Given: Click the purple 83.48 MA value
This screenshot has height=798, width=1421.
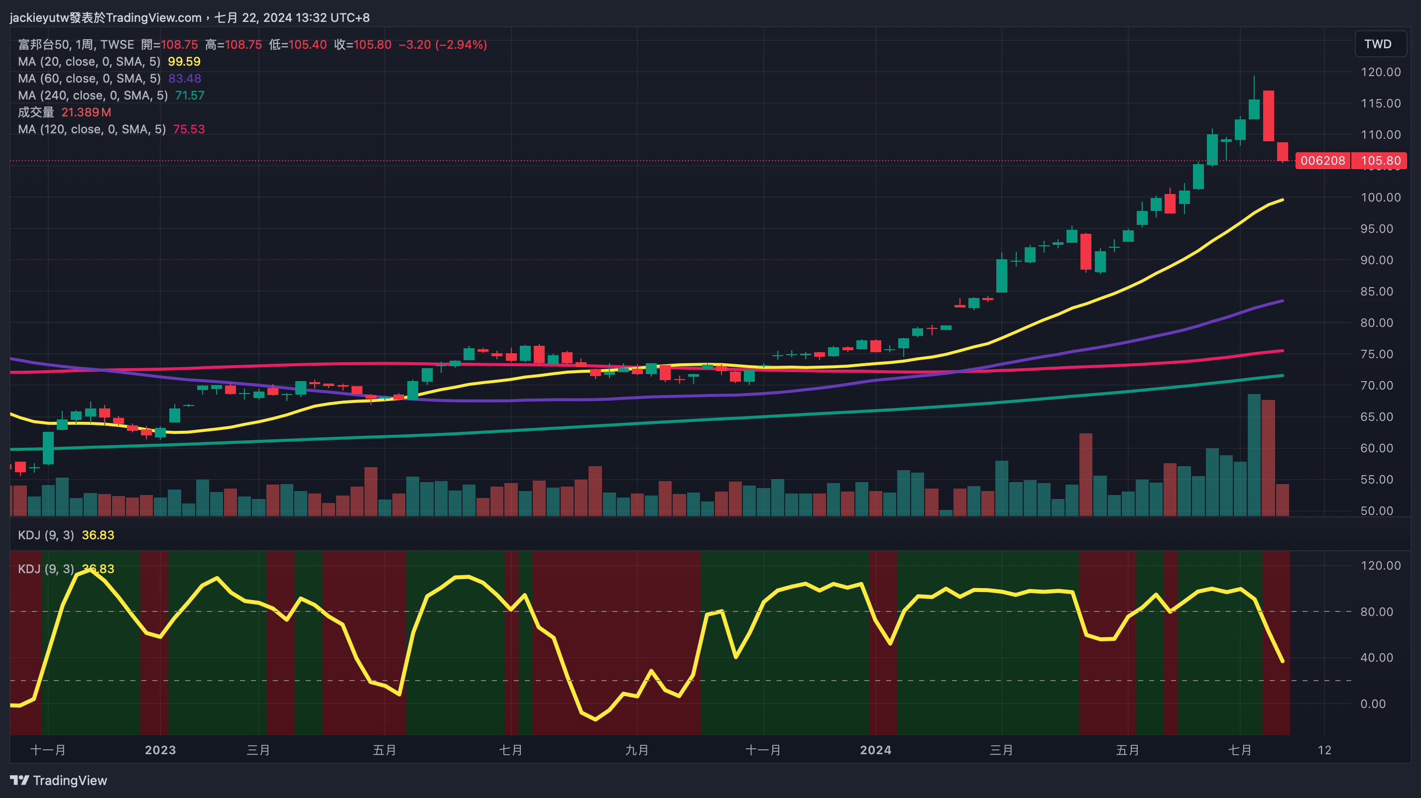Looking at the screenshot, I should point(184,78).
